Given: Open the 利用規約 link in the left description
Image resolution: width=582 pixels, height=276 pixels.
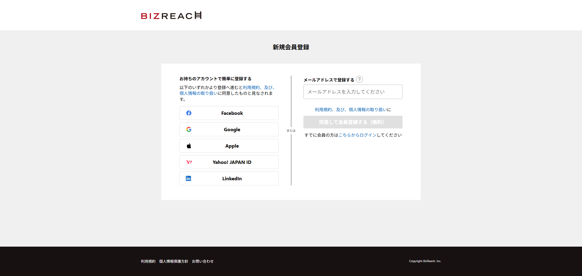Looking at the screenshot, I should click(x=251, y=87).
